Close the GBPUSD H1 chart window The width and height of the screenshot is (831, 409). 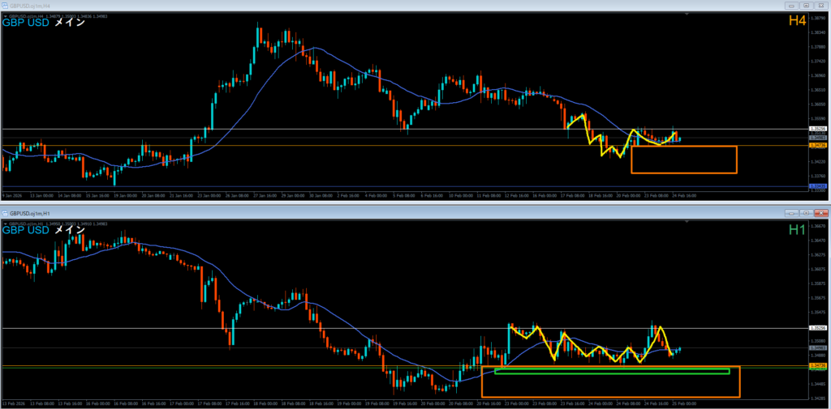[820, 213]
